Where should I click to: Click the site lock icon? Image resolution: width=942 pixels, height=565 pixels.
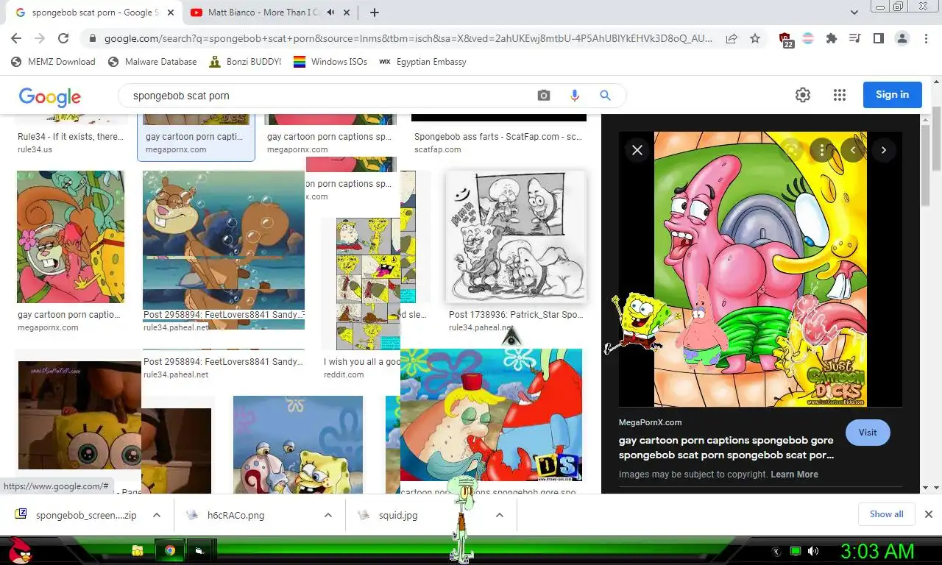tap(92, 39)
